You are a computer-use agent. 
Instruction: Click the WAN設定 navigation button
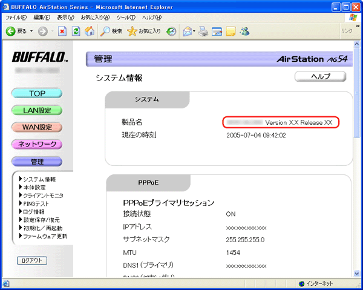pyautogui.click(x=37, y=127)
